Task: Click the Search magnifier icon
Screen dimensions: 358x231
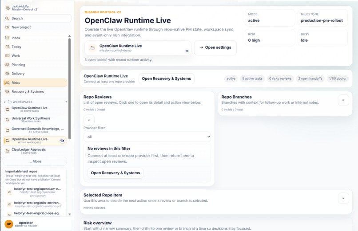Action: tap(7, 18)
